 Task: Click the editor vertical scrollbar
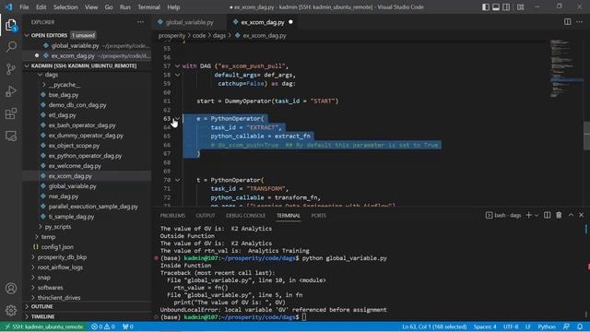click(x=586, y=136)
